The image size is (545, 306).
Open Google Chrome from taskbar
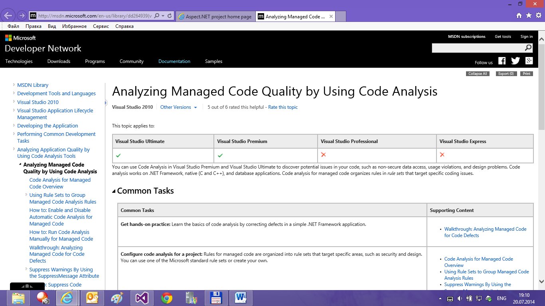pos(167,298)
